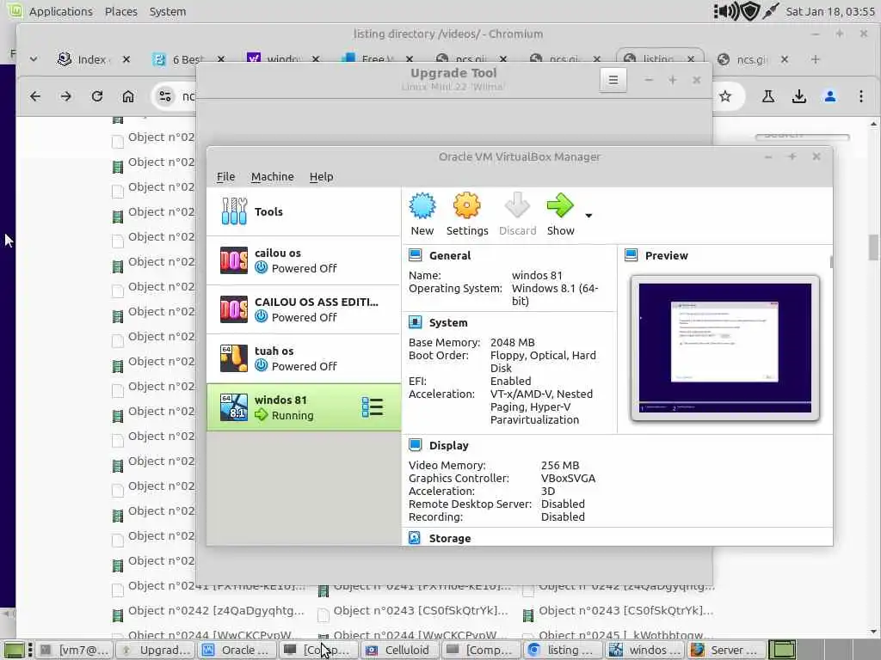Open Upgrade Tool hamburger menu
881x660 pixels.
tap(613, 80)
